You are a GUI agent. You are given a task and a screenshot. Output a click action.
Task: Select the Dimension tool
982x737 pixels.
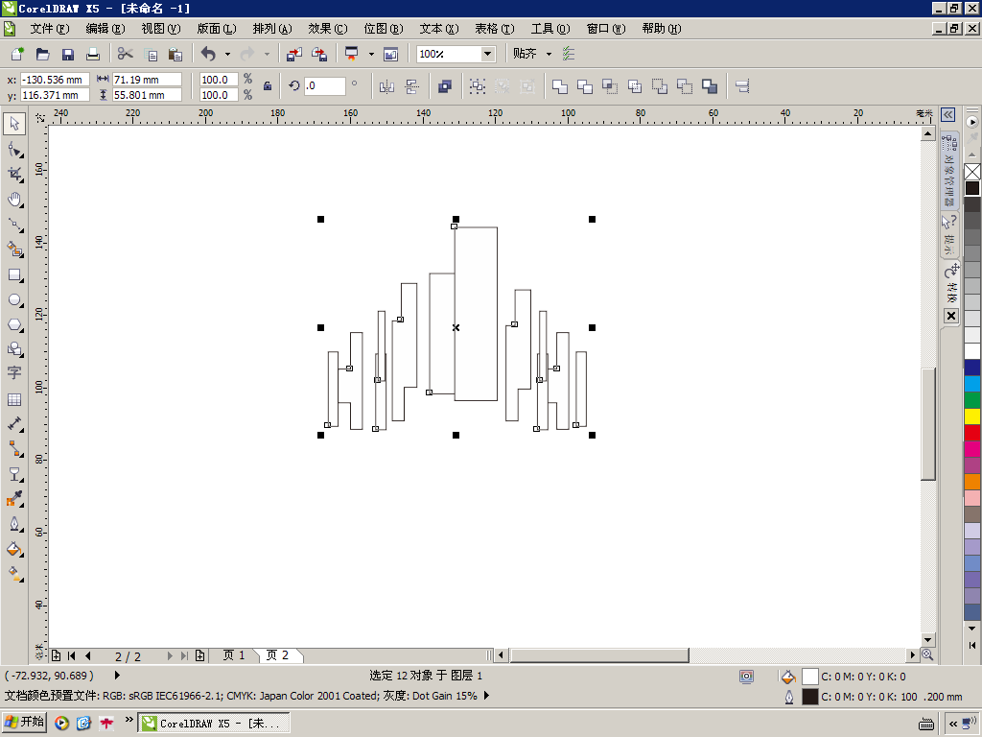pyautogui.click(x=14, y=424)
